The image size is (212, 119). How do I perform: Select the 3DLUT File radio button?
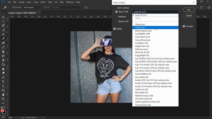116,12
